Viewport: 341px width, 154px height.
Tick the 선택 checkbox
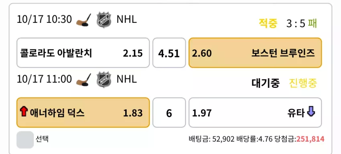pyautogui.click(x=25, y=140)
